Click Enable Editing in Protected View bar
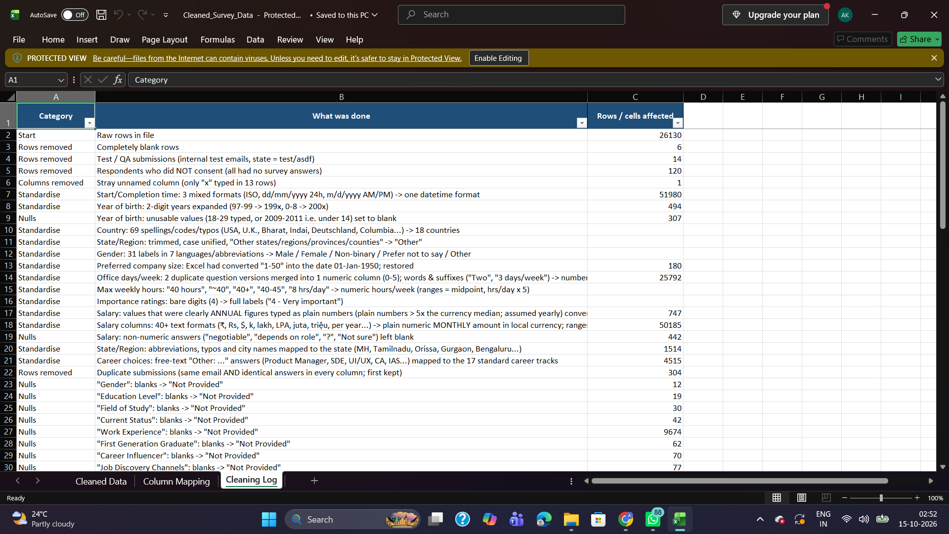Screen dimensions: 949x534 click(x=498, y=58)
